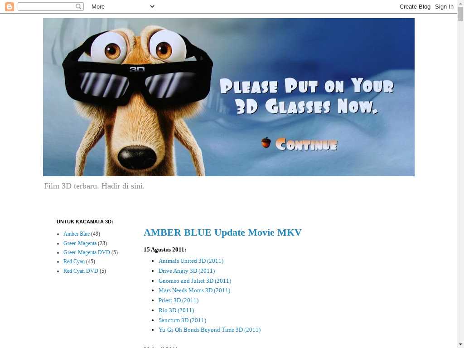
Task: Click the magnifier icon in search box
Action: click(x=78, y=6)
